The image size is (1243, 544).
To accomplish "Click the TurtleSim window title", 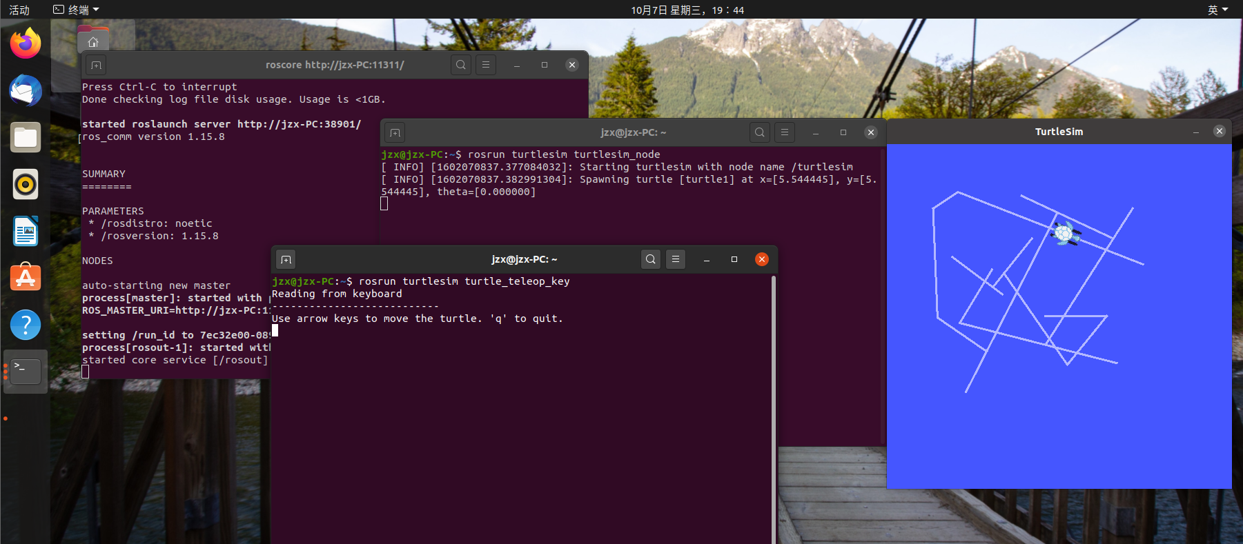I will 1059,132.
